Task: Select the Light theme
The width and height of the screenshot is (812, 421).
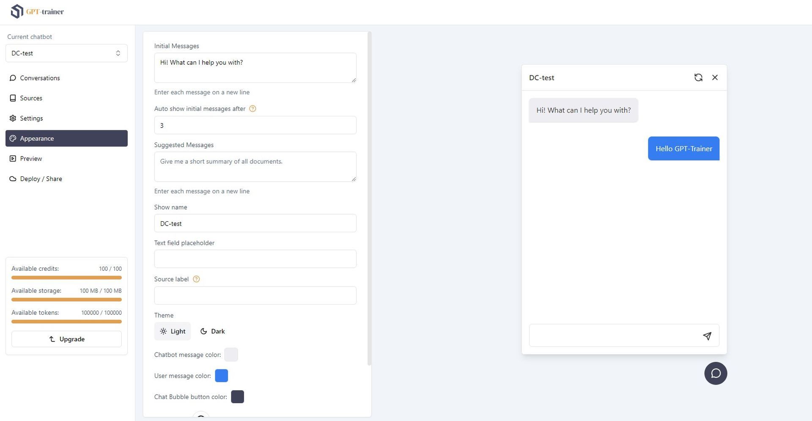Action: [173, 331]
